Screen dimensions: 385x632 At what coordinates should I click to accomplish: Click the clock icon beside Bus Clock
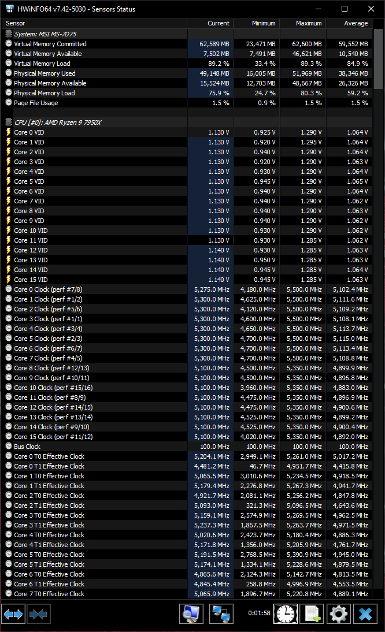[9, 446]
